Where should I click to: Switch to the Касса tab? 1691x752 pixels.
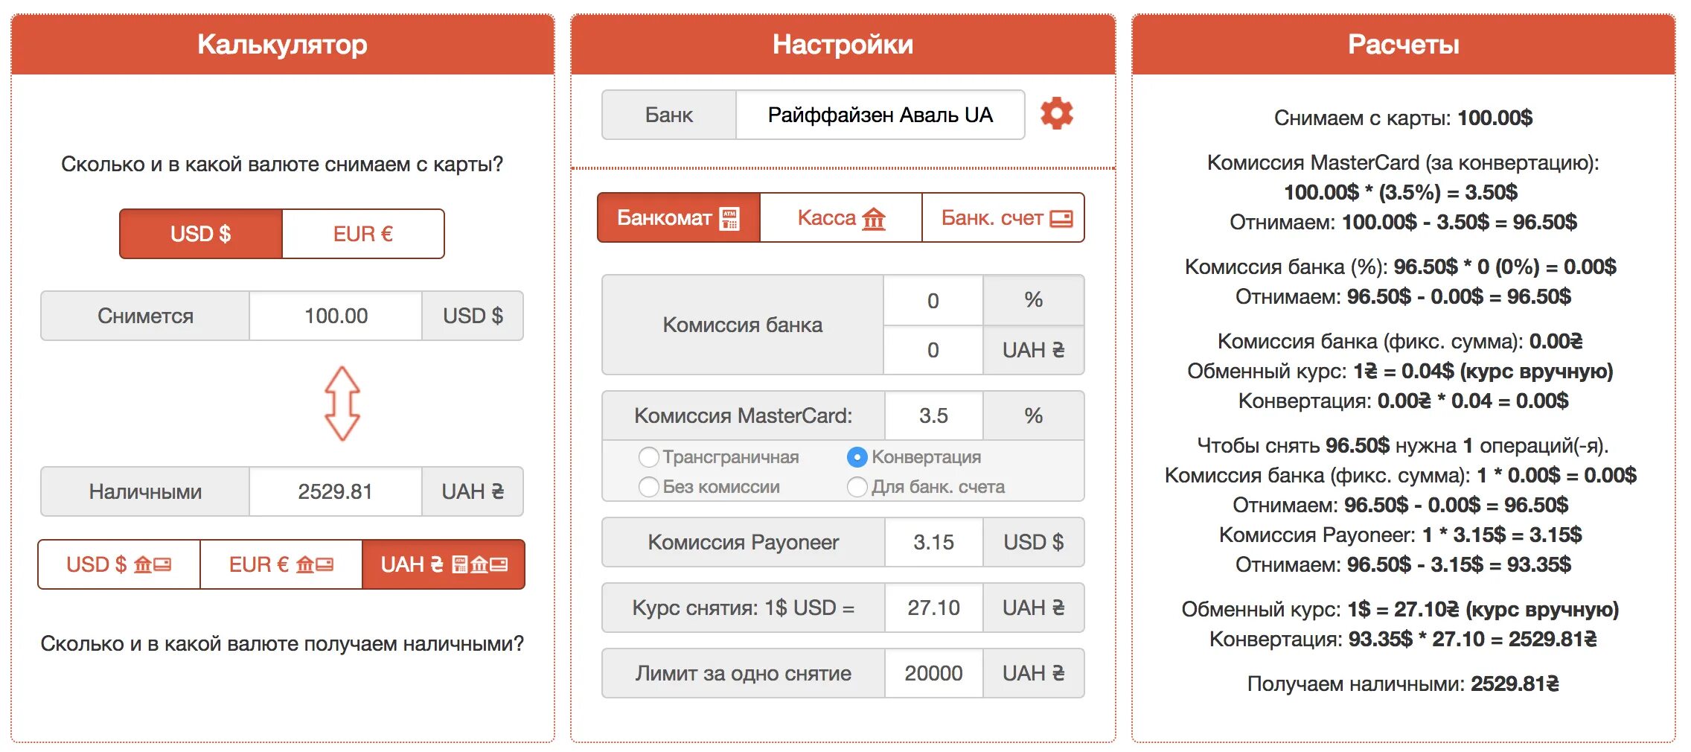(x=840, y=218)
